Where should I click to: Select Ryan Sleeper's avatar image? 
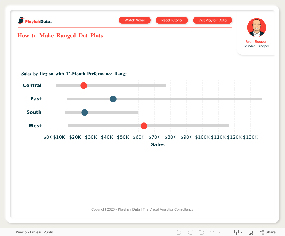tap(256, 27)
